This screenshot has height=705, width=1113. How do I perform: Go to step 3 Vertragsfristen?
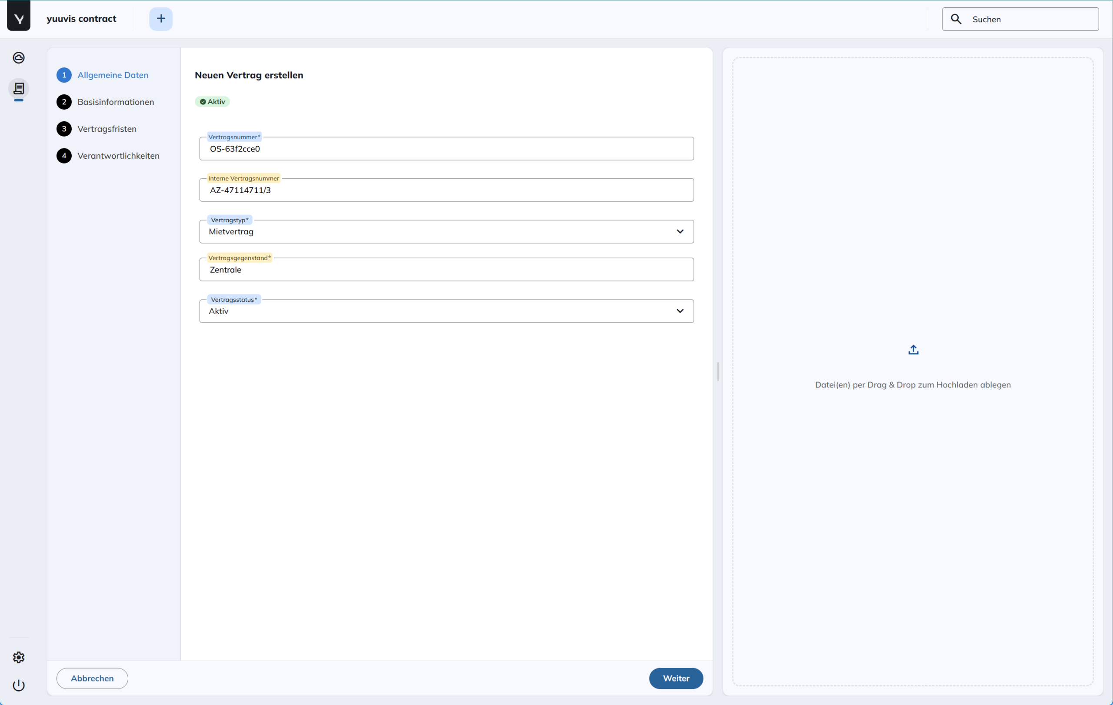coord(107,129)
